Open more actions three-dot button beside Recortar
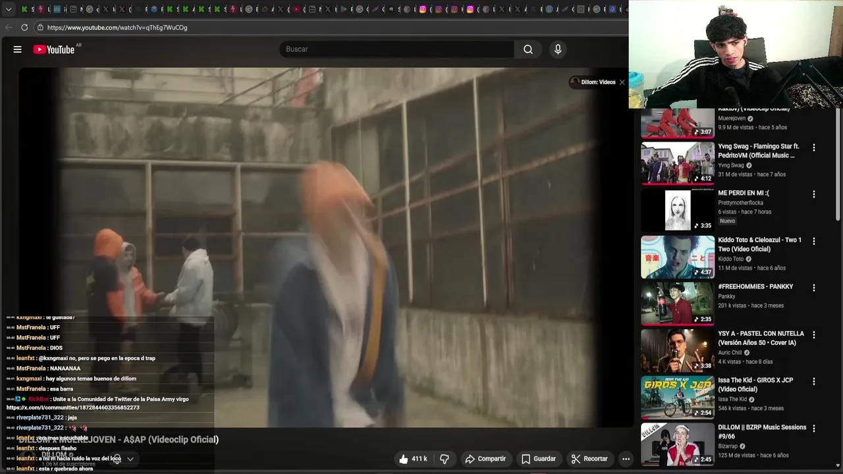The height and width of the screenshot is (474, 843). point(626,459)
